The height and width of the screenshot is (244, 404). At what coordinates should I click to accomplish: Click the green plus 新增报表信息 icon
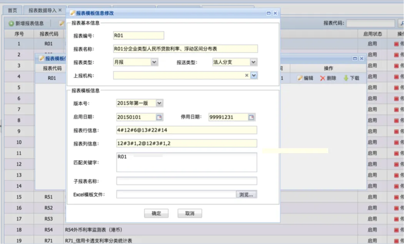(12, 24)
